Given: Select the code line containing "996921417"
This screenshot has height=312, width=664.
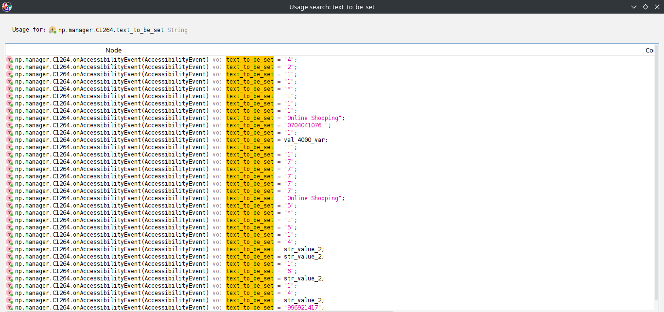Looking at the screenshot, I should [x=275, y=308].
